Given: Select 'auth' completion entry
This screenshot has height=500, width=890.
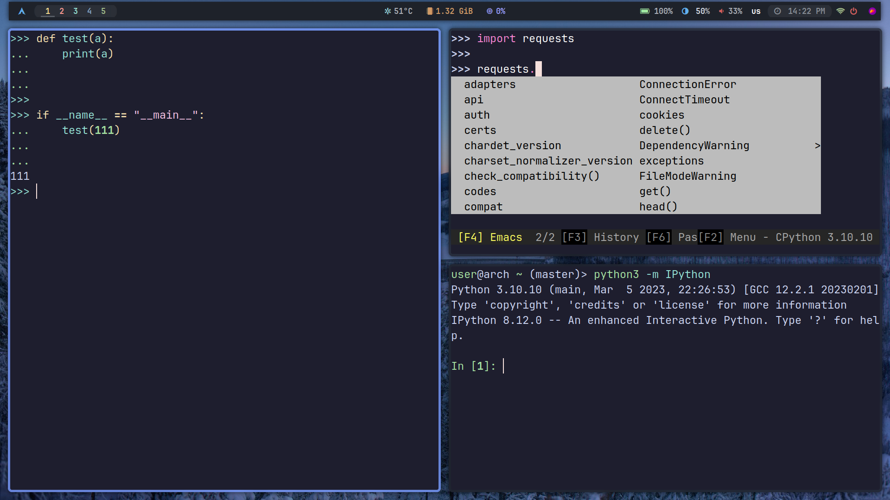Looking at the screenshot, I should point(477,115).
